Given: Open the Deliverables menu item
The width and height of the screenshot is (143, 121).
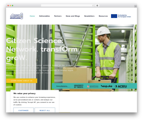Looking at the screenshot, I should [44, 16].
